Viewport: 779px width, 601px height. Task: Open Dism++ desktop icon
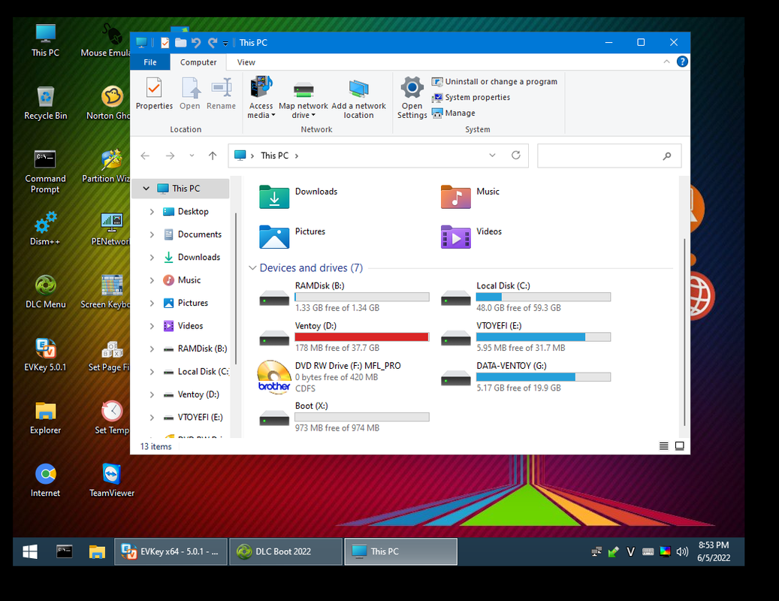tap(45, 229)
